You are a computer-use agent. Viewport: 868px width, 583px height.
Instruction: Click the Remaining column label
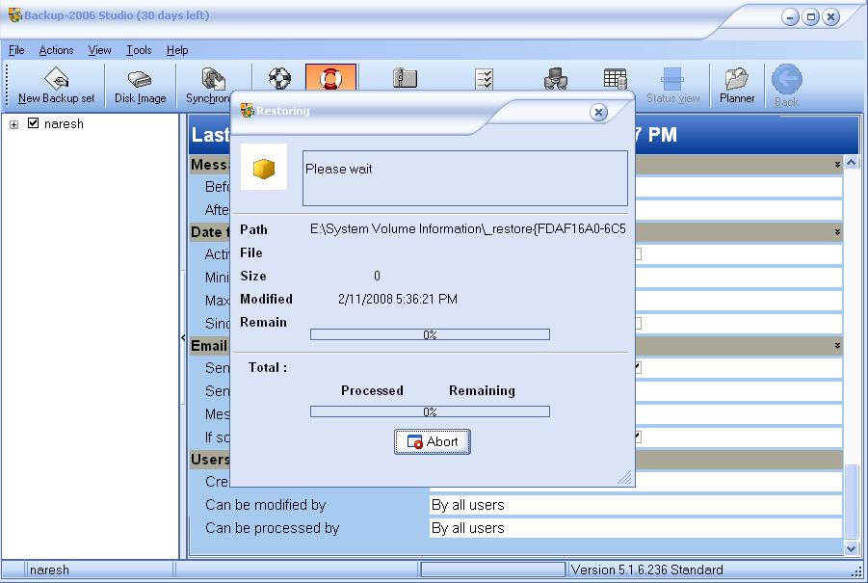tap(482, 391)
